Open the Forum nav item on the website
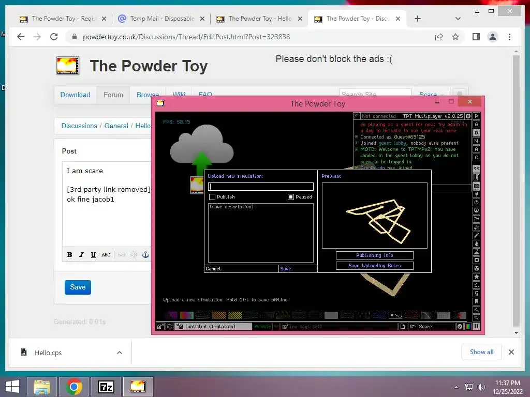Image resolution: width=530 pixels, height=397 pixels. [x=113, y=95]
